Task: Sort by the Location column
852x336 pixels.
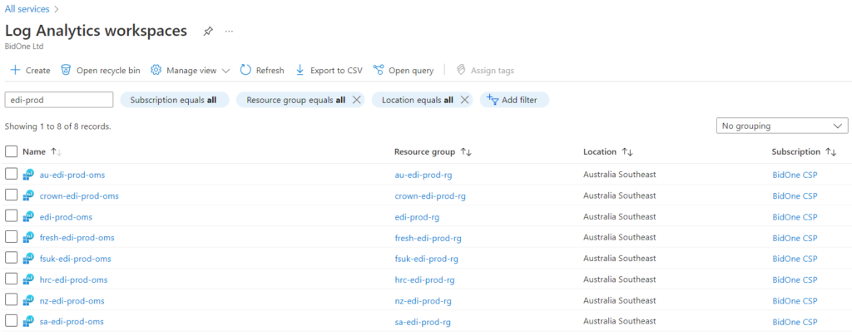Action: point(608,152)
